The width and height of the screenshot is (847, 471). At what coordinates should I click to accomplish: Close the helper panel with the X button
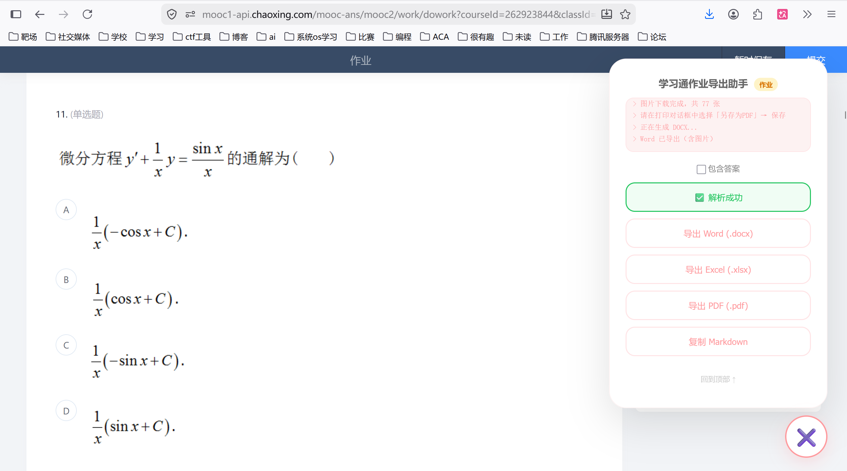coord(806,437)
